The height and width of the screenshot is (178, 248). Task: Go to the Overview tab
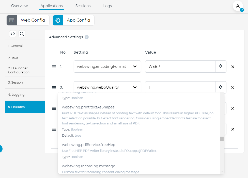[20, 6]
